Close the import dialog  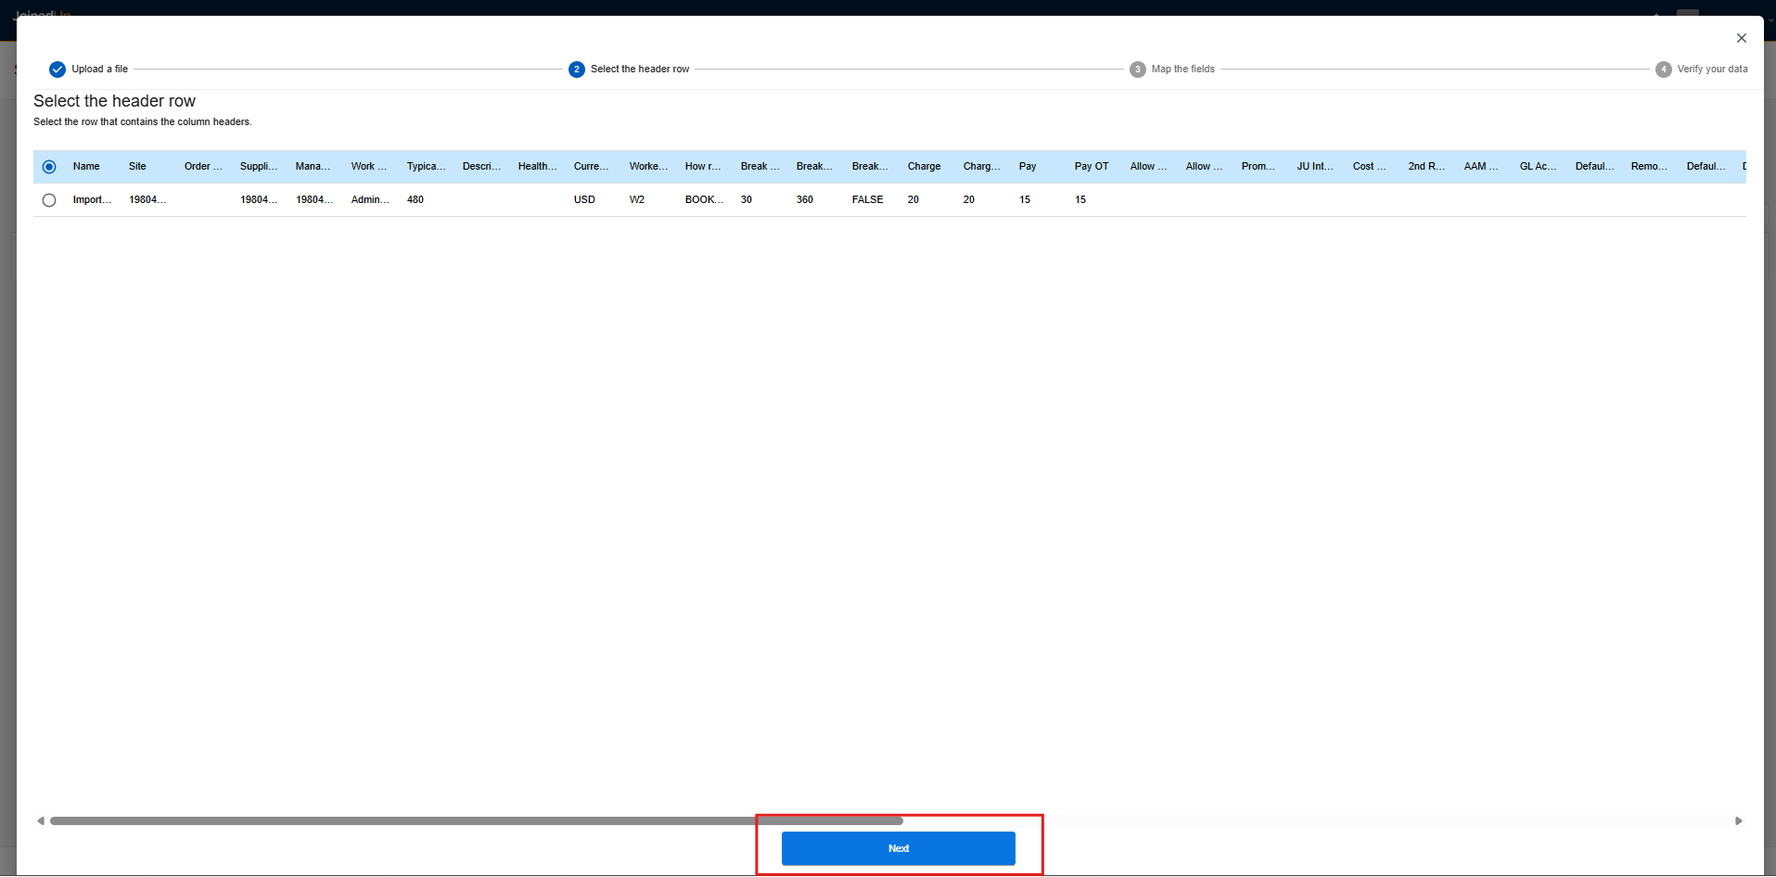[1741, 38]
